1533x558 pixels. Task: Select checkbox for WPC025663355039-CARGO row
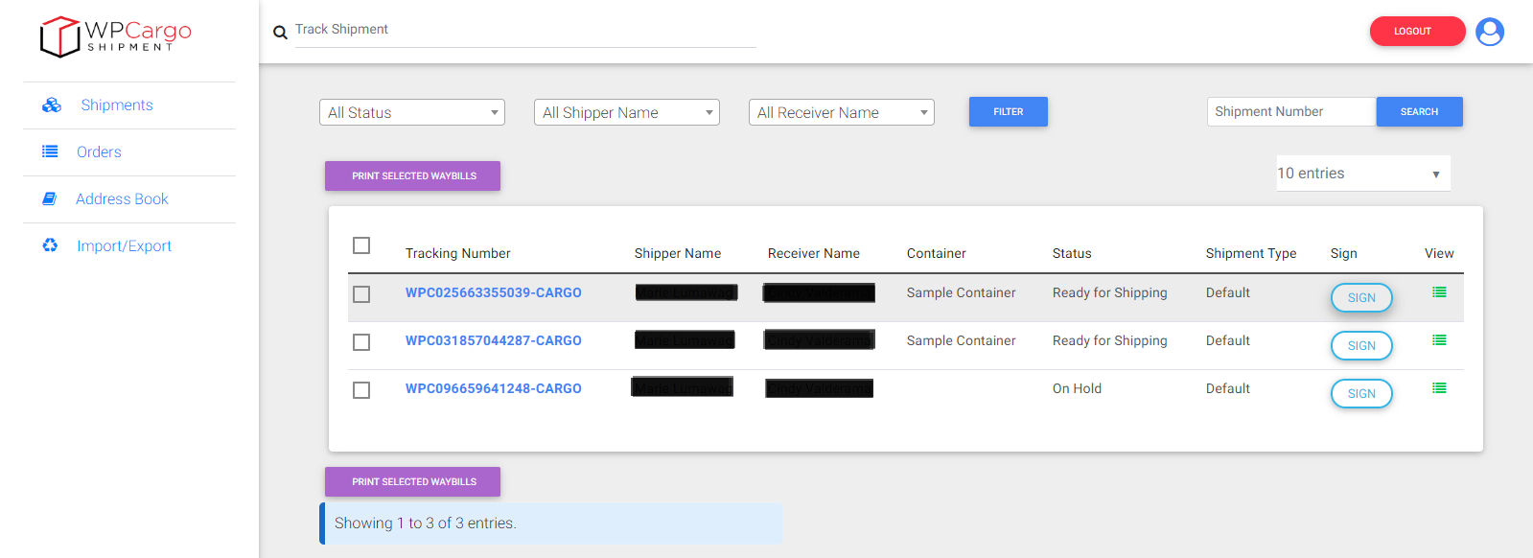[x=361, y=294]
